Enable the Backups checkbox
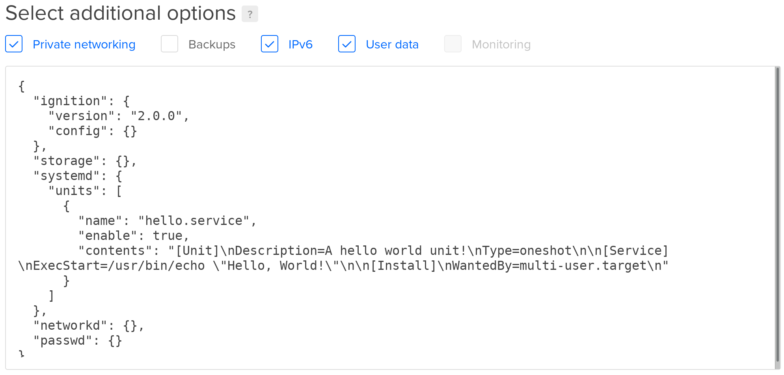The height and width of the screenshot is (375, 784). point(169,44)
